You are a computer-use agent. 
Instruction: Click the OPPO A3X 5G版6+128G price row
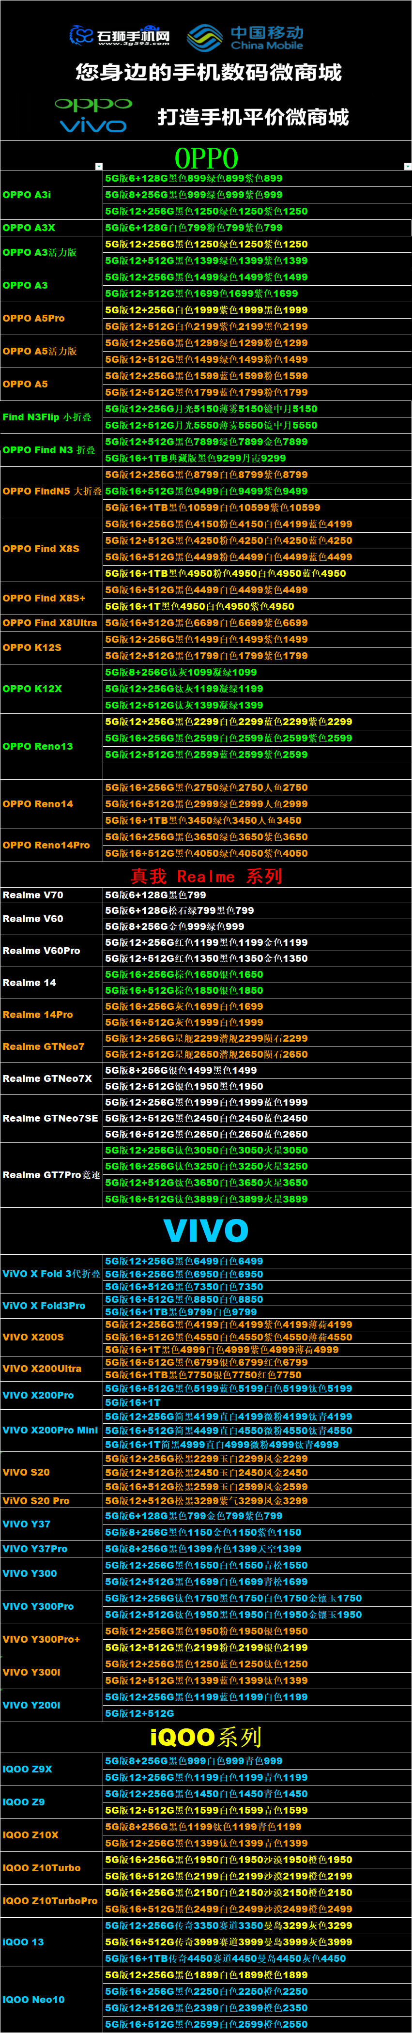pos(257,227)
